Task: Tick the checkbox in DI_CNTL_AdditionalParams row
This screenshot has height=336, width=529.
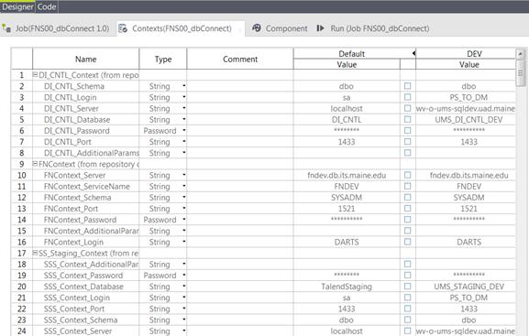Action: [x=408, y=153]
